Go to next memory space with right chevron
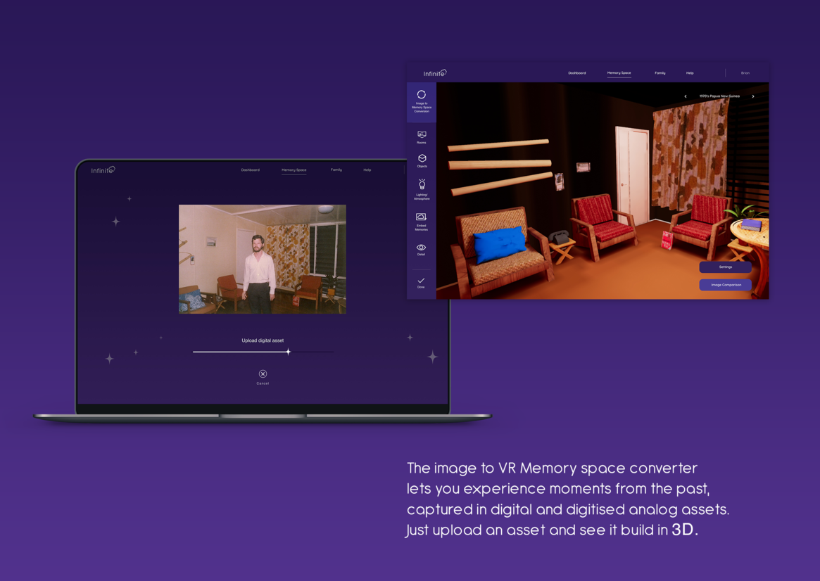This screenshot has width=820, height=581. coord(753,96)
